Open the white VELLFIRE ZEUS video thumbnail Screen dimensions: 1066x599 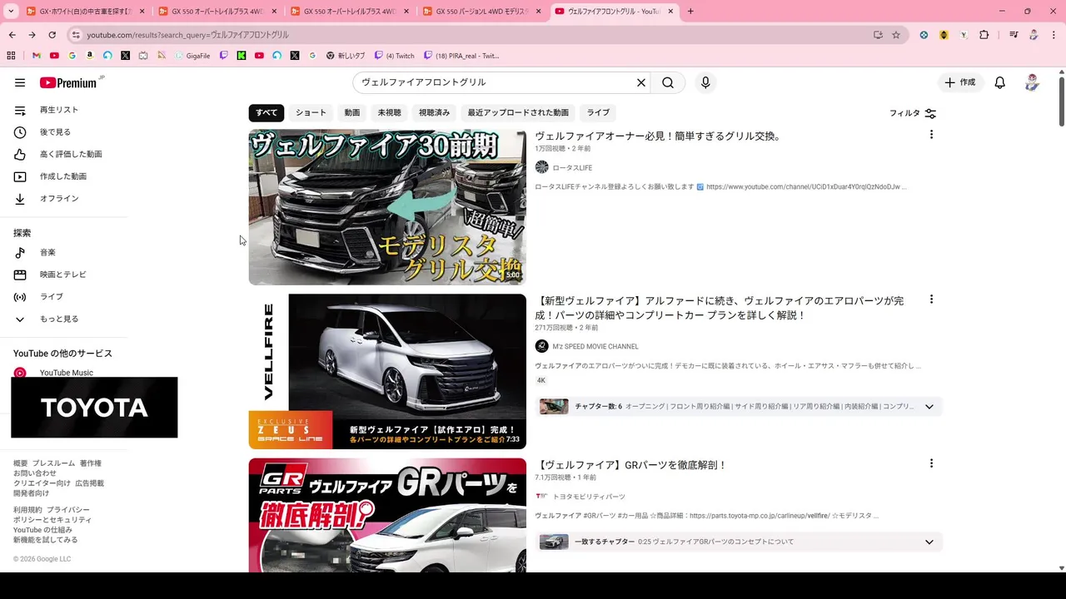point(387,371)
